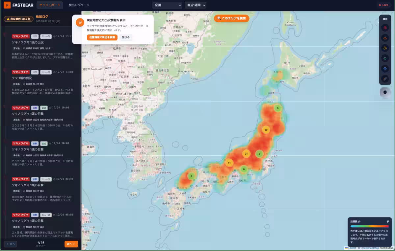The height and width of the screenshot is (251, 395).
Task: Toggle the red paw print filter
Action: 385,28
